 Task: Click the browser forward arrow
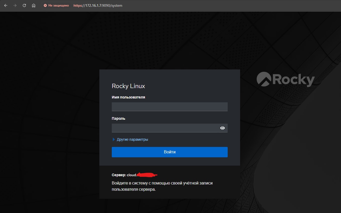15,5
